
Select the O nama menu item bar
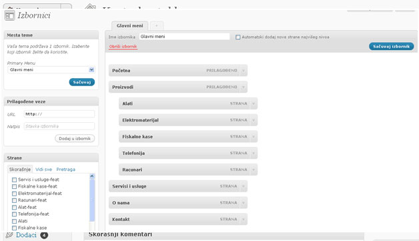(178, 203)
